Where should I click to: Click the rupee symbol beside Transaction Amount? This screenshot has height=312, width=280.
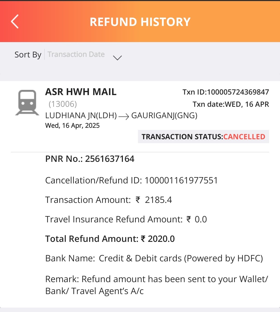click(x=138, y=200)
